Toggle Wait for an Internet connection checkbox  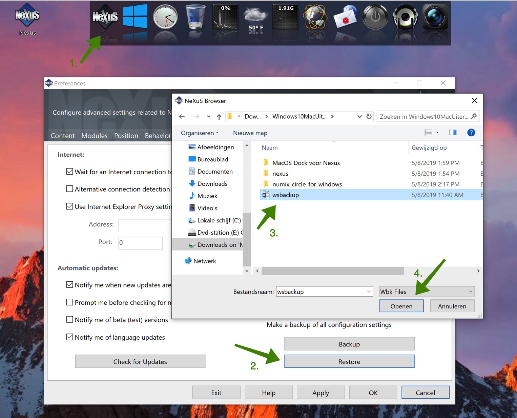click(69, 172)
